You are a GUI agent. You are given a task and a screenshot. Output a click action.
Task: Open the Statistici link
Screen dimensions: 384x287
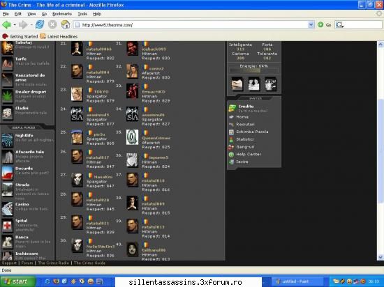[245, 139]
